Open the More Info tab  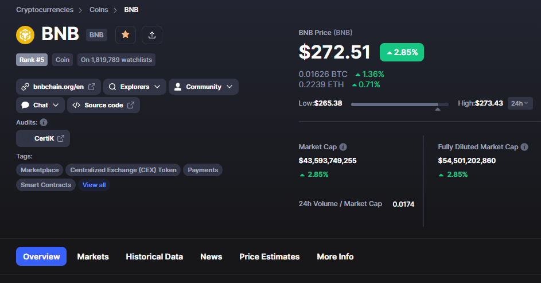coord(335,257)
